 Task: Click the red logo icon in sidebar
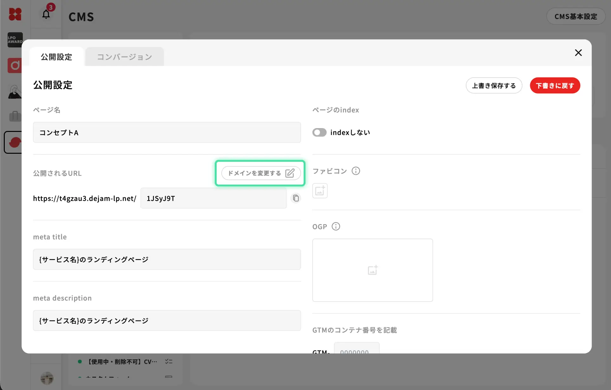click(x=15, y=14)
